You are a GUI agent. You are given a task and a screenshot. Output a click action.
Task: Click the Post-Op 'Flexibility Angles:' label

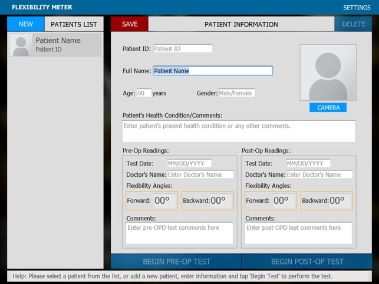(268, 186)
